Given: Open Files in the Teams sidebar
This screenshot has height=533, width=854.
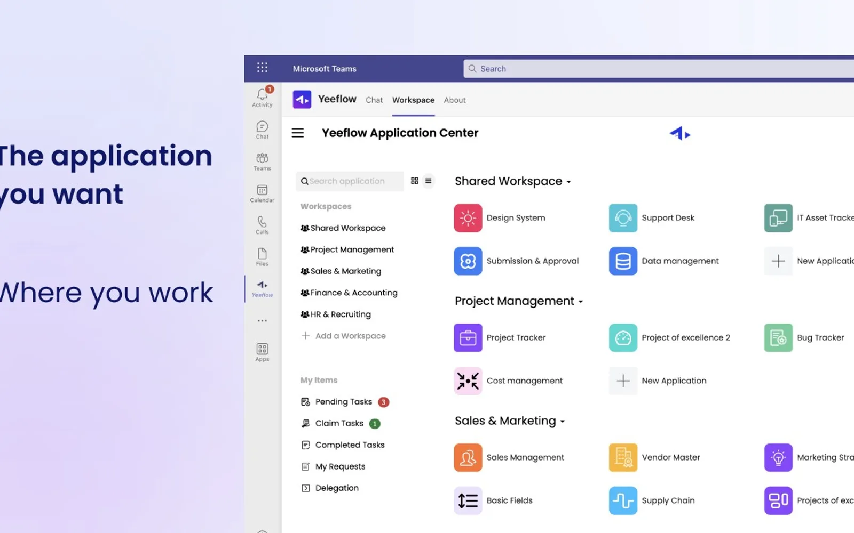Looking at the screenshot, I should [x=262, y=257].
